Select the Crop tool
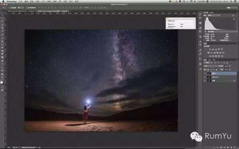 pyautogui.click(x=2, y=28)
